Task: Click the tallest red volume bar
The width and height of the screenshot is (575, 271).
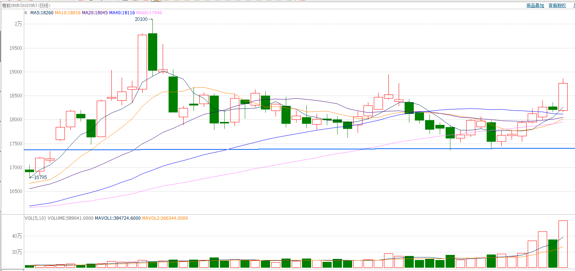Action: 563,244
